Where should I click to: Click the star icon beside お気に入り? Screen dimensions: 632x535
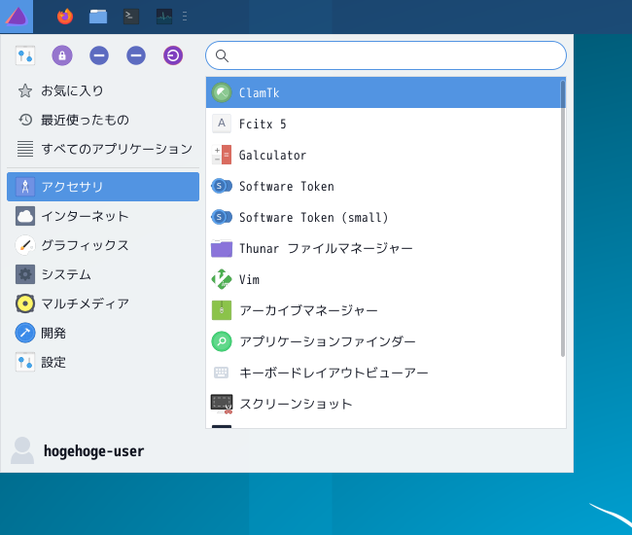25,90
